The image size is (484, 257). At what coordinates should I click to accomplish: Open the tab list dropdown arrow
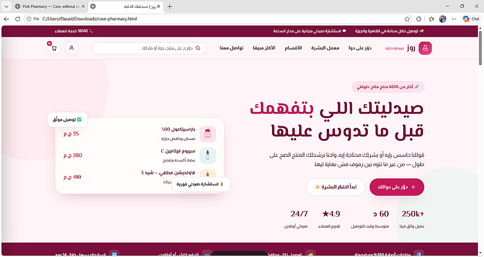tap(6, 6)
